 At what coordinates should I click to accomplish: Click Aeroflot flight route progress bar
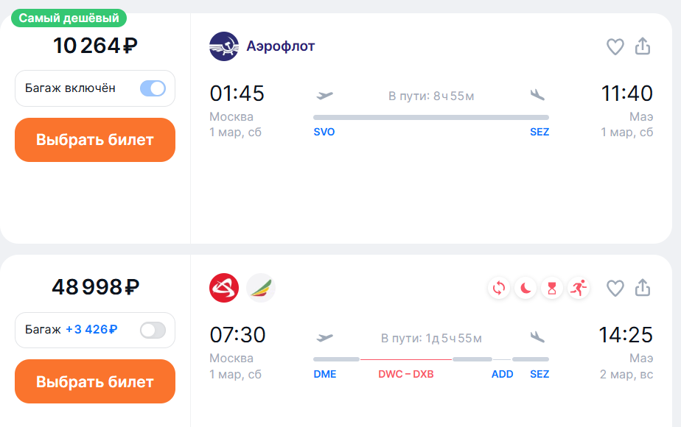[431, 117]
